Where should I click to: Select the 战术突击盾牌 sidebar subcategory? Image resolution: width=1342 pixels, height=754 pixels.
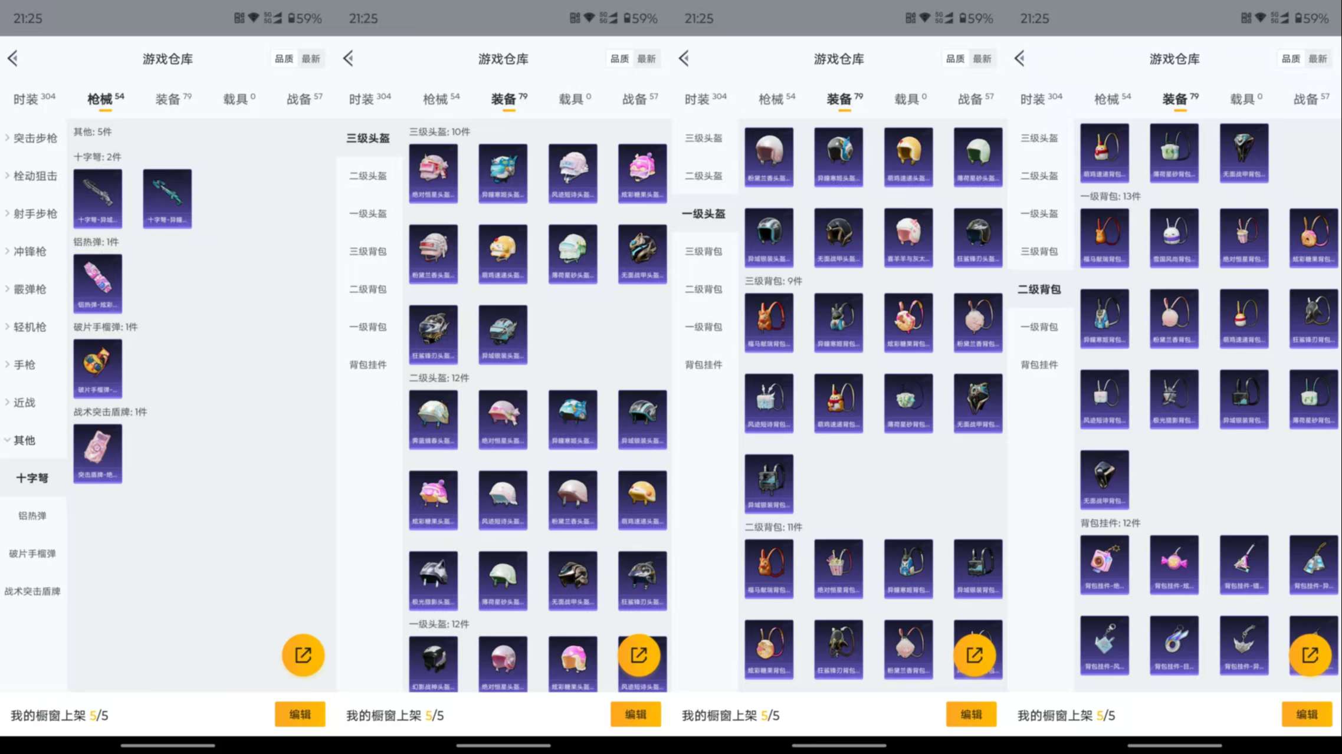pyautogui.click(x=32, y=591)
